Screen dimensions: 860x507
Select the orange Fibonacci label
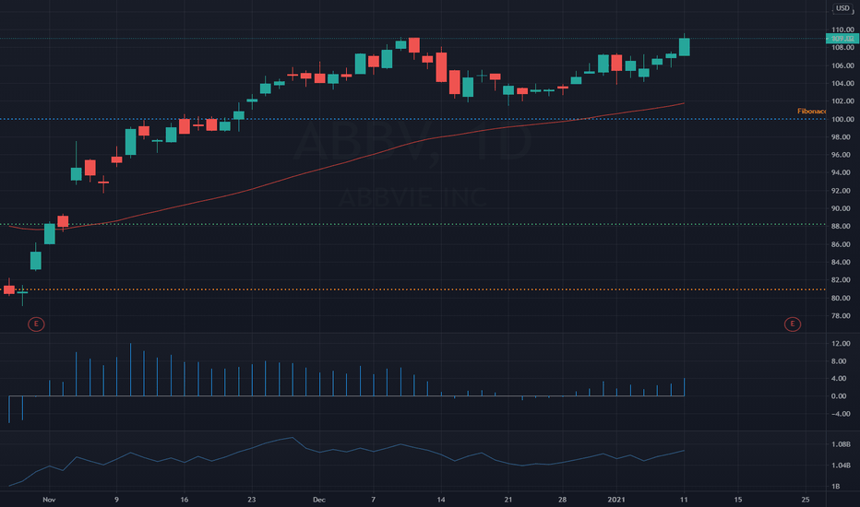812,112
